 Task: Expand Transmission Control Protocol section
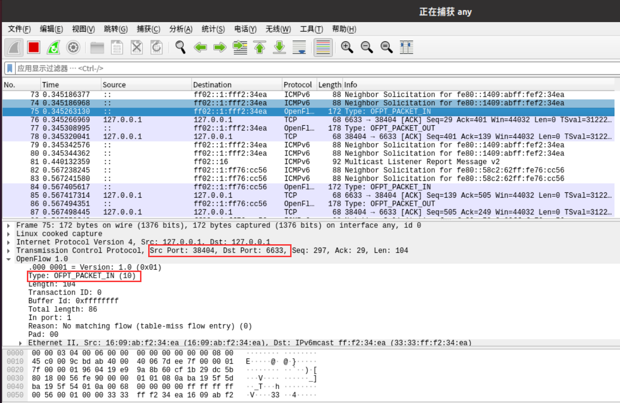pos(9,251)
